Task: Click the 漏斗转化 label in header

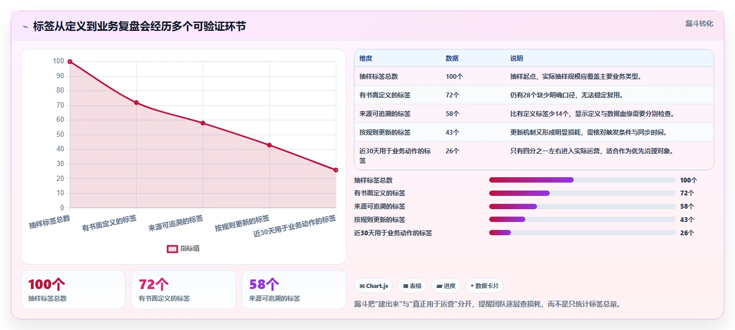Action: point(699,23)
